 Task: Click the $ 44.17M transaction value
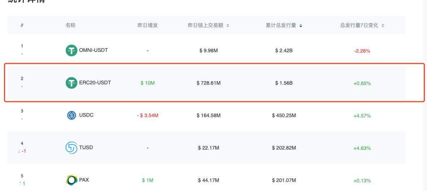209,181
